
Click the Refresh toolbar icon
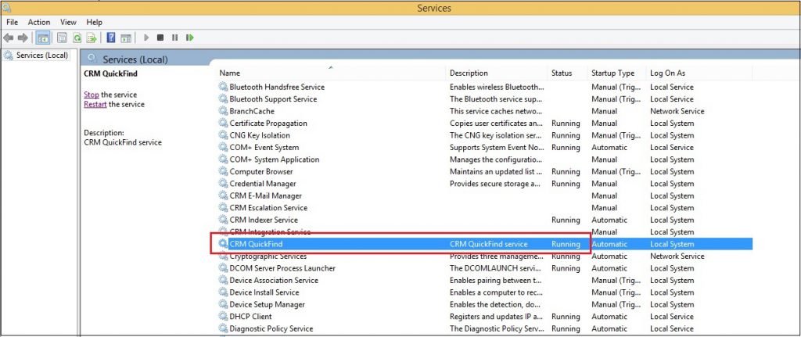[x=77, y=38]
